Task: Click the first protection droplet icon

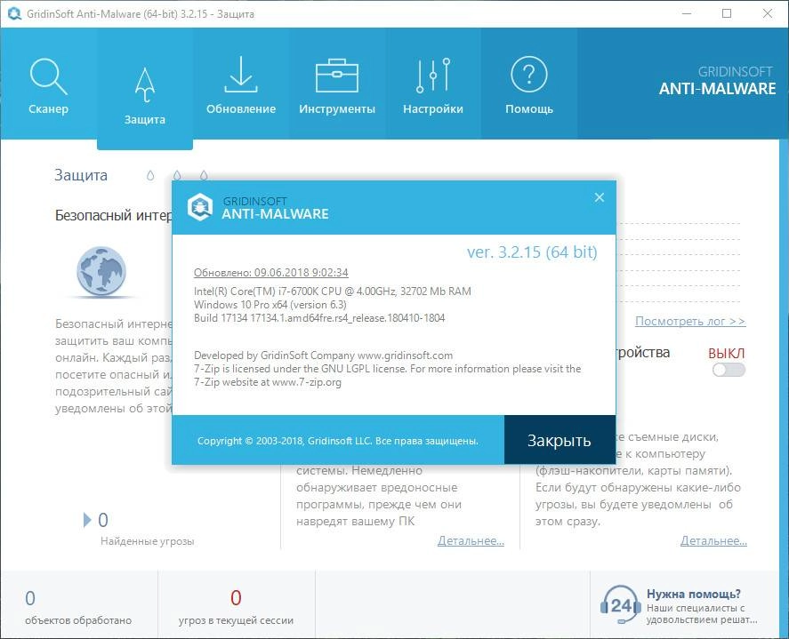Action: coord(150,175)
